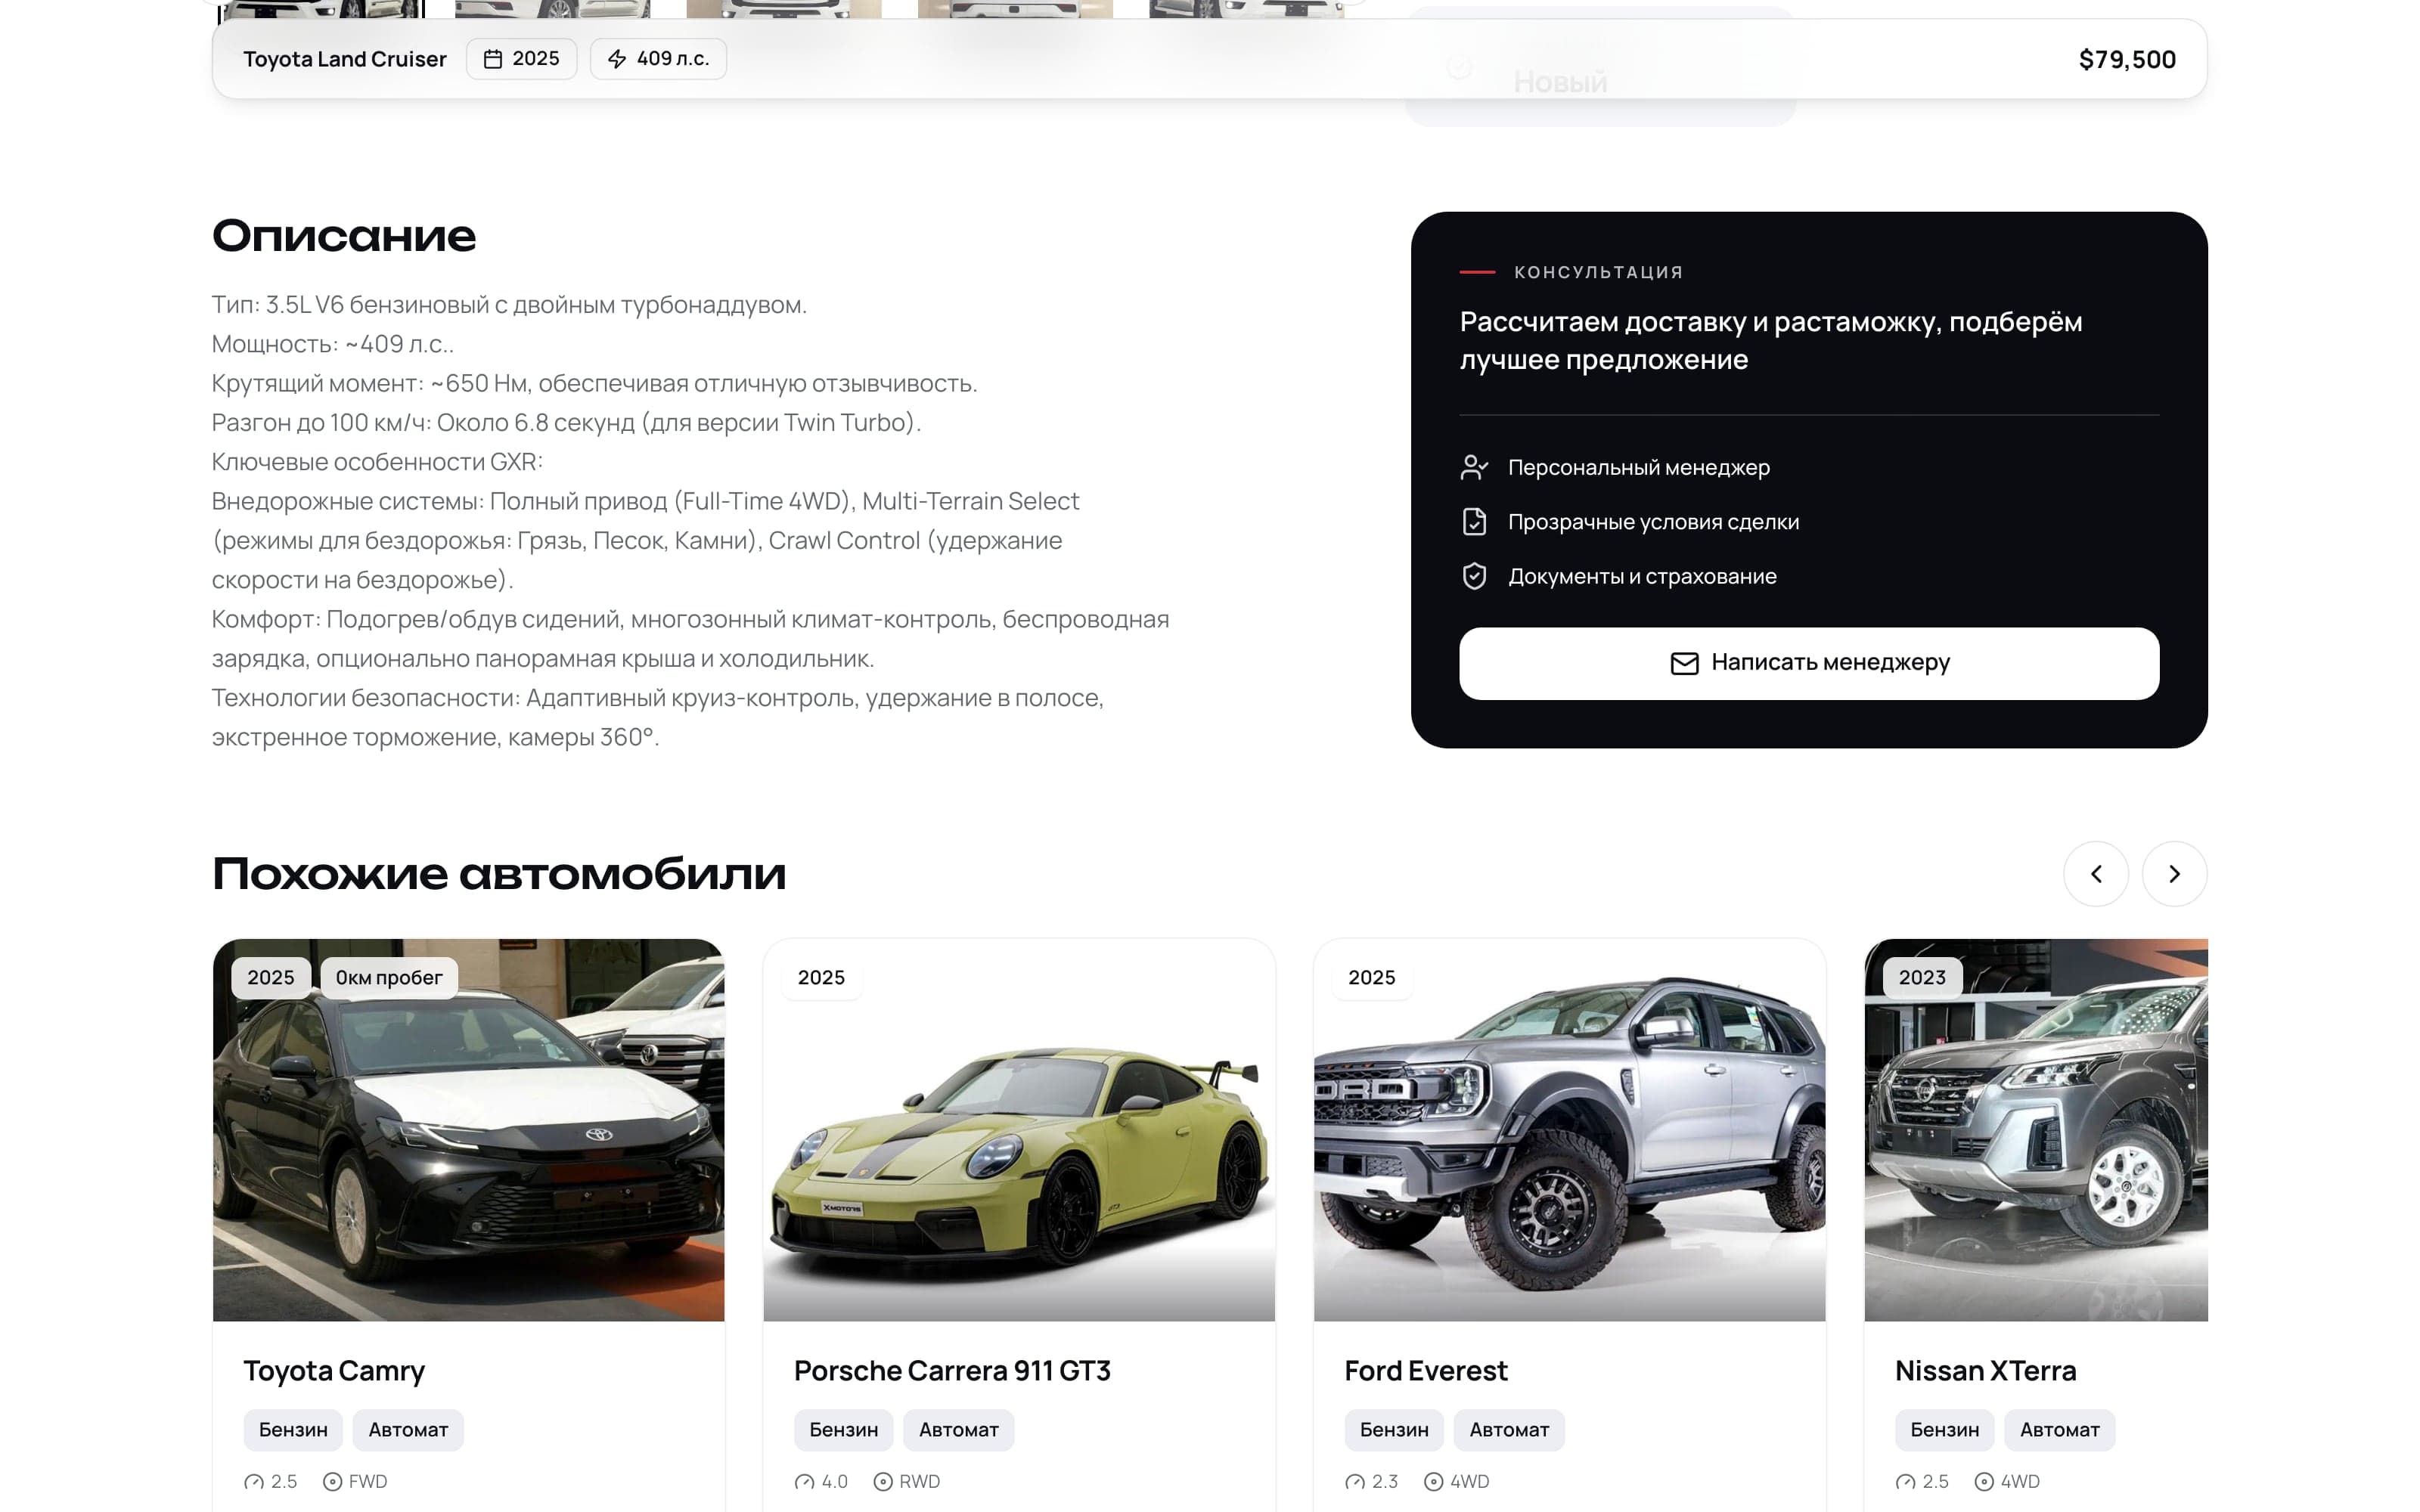Click the 2.3 engine value on Ford card
The width and height of the screenshot is (2420, 1512).
pos(1385,1482)
